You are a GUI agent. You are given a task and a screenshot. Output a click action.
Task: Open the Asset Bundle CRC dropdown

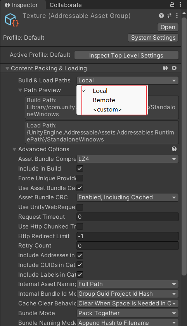click(127, 197)
